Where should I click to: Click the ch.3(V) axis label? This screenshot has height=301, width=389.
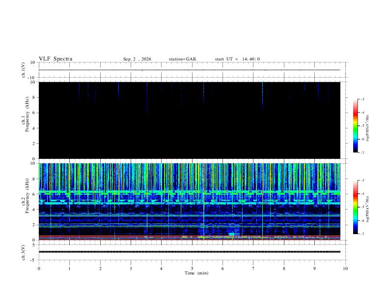click(x=23, y=252)
